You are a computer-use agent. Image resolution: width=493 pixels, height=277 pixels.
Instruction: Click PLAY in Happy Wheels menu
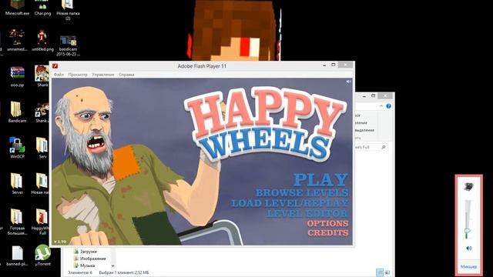pyautogui.click(x=320, y=180)
